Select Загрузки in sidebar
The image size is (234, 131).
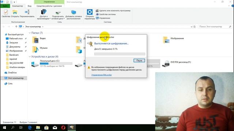12,43
